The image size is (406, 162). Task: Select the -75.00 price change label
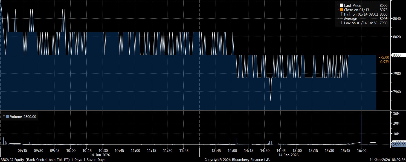coord(384,57)
